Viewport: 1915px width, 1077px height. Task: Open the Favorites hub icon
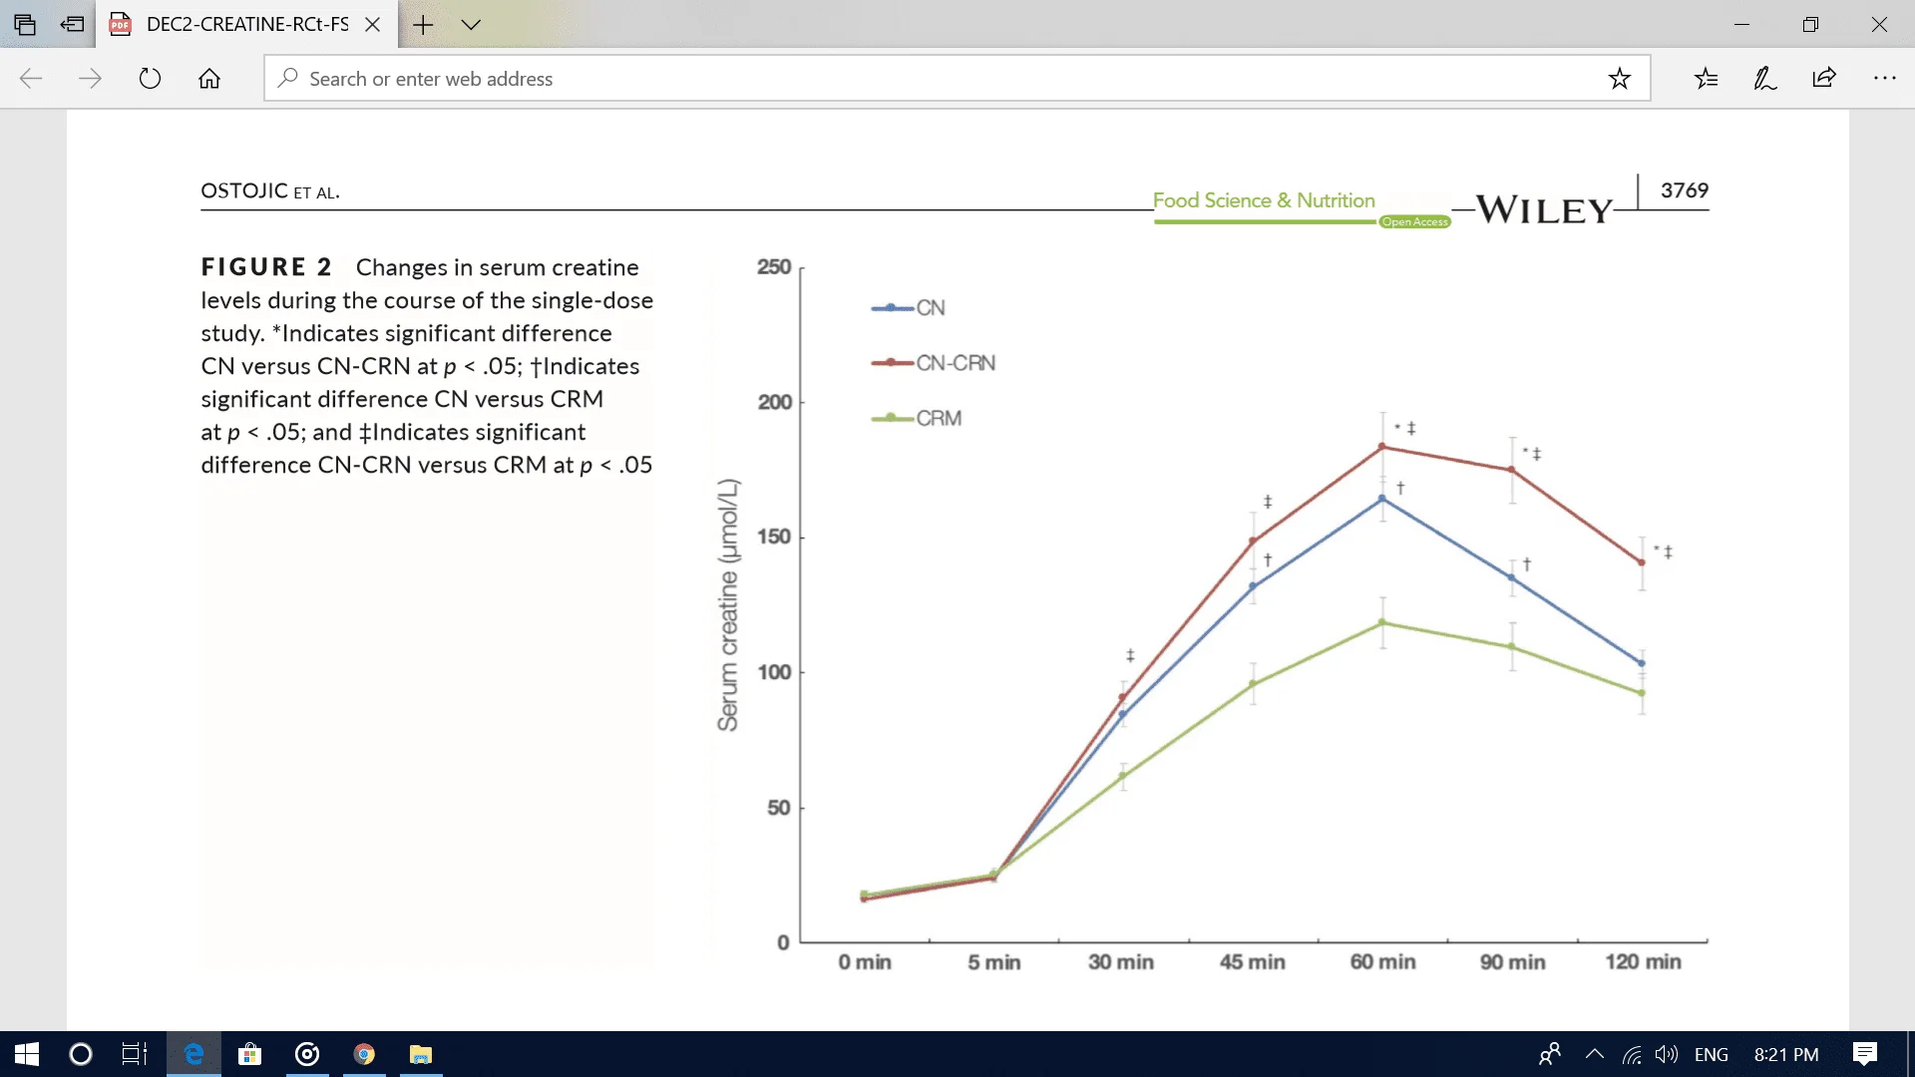pos(1706,78)
